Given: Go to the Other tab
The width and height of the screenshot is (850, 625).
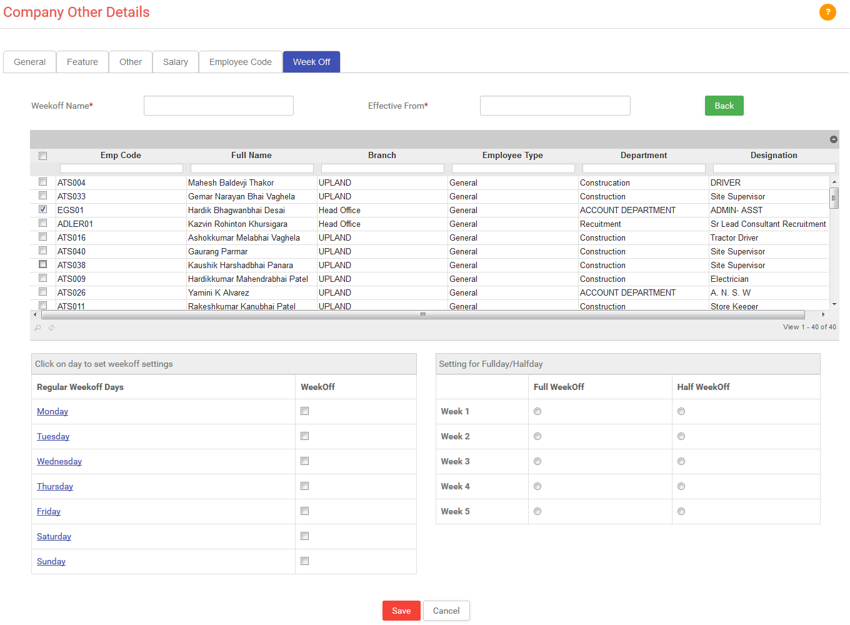Looking at the screenshot, I should pos(131,62).
